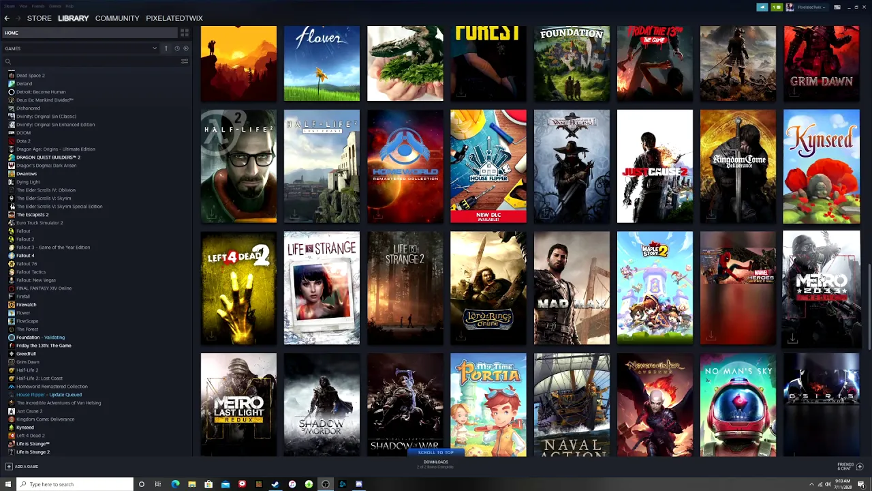Switch to the STORE tab
Viewport: 872px width, 491px height.
40,18
